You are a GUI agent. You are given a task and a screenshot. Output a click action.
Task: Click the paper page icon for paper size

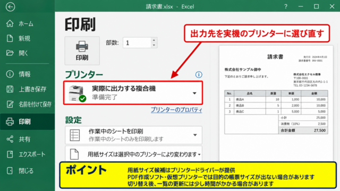tap(74, 154)
